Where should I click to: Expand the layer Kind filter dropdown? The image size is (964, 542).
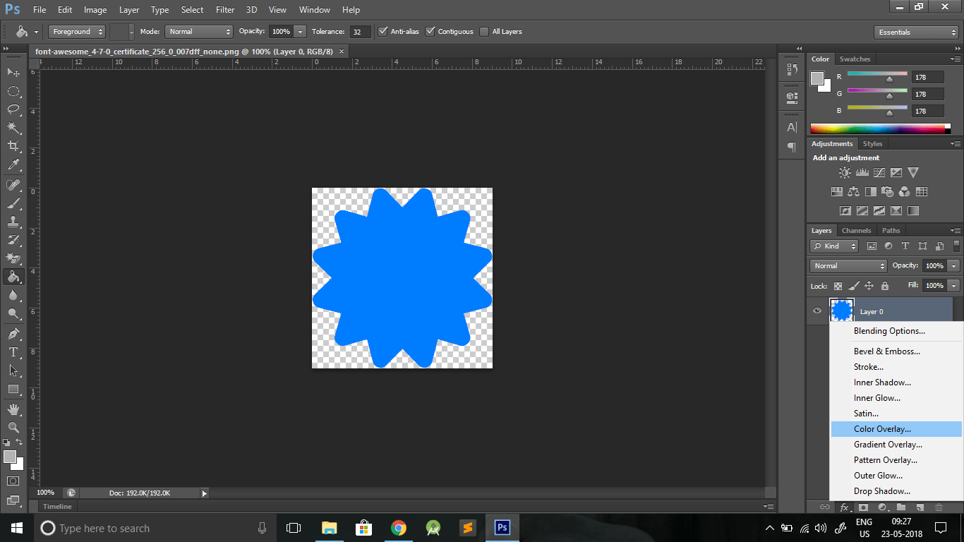pos(834,246)
